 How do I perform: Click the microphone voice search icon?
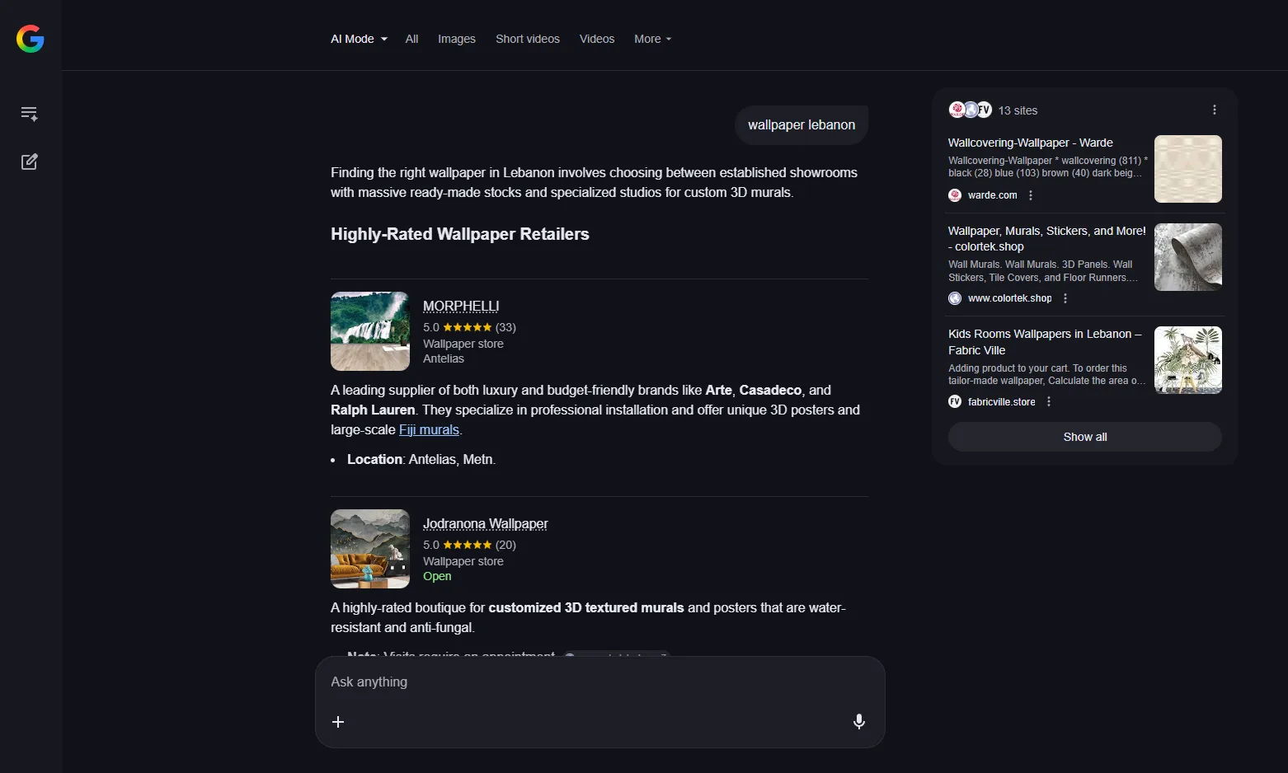[x=858, y=722]
